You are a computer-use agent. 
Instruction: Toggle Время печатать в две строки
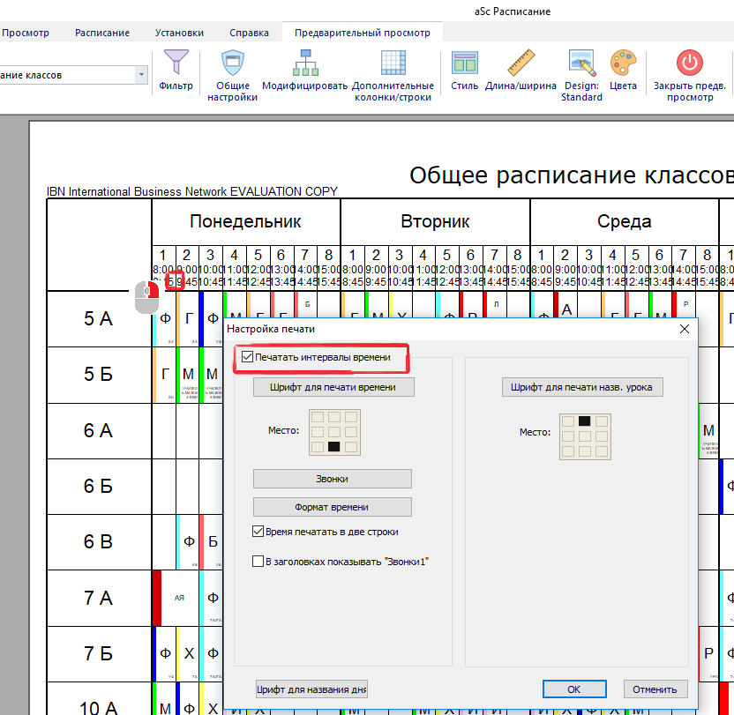(258, 532)
